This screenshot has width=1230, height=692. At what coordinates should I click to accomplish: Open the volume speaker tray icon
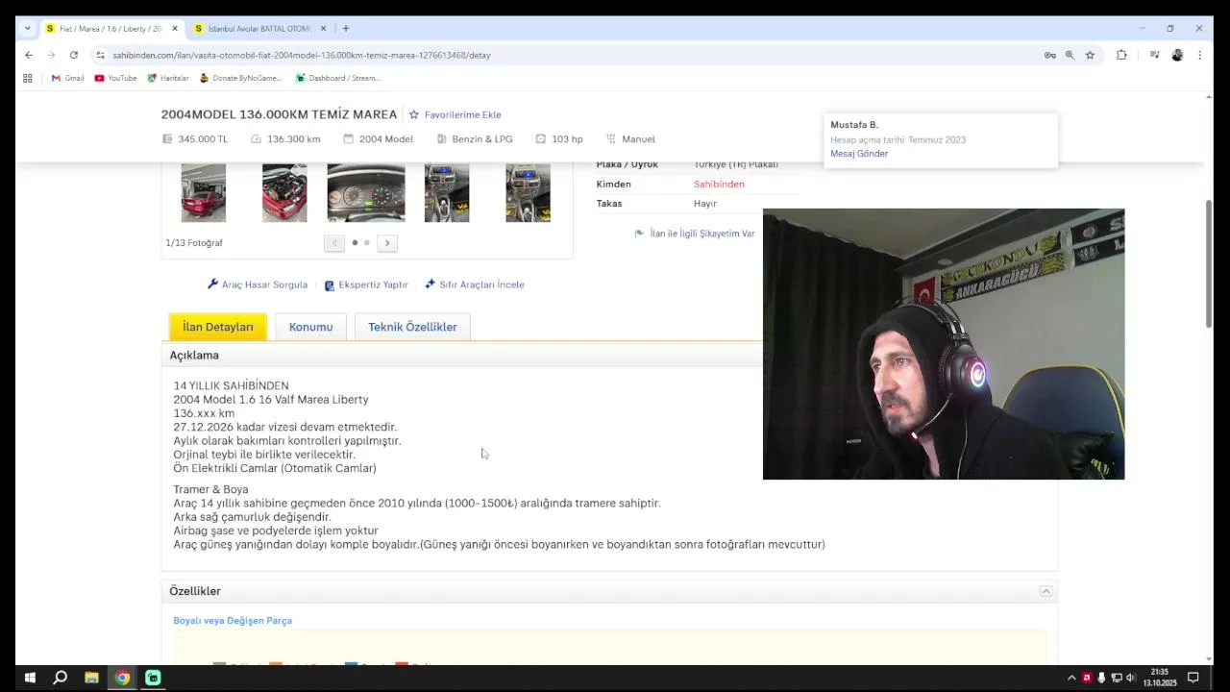tap(1129, 678)
